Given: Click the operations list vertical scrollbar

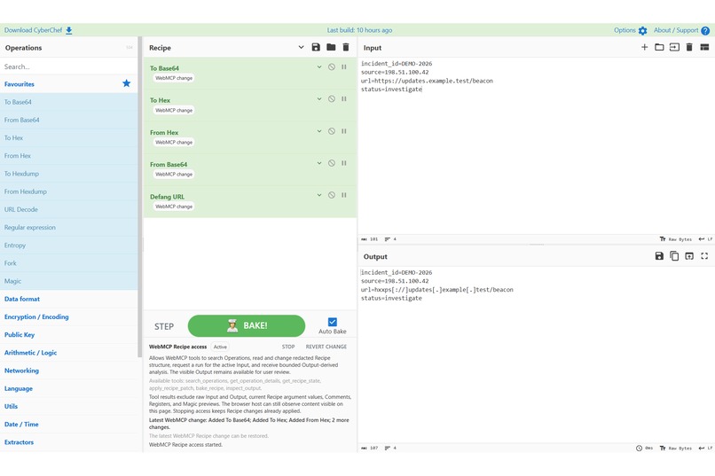Looking at the screenshot, I should coord(140,198).
